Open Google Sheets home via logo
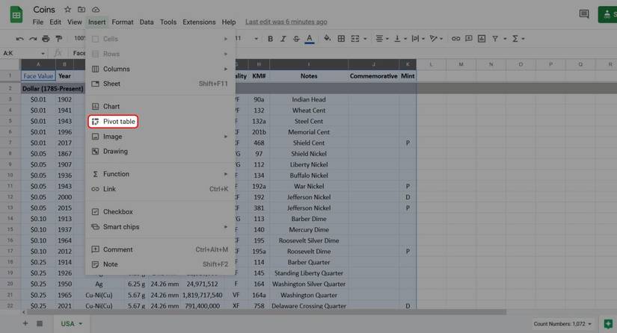 [16, 15]
